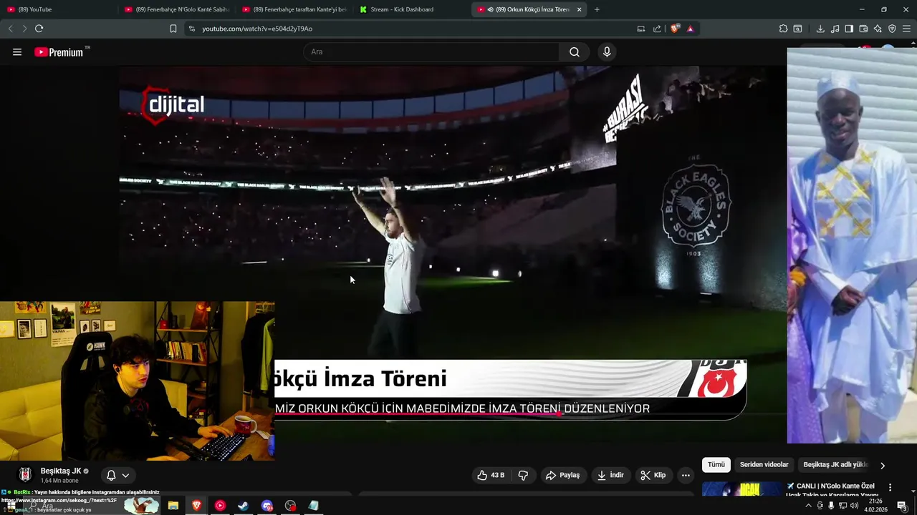The height and width of the screenshot is (515, 917).
Task: Open Brave Leo AI sparkle icon
Action: click(878, 29)
